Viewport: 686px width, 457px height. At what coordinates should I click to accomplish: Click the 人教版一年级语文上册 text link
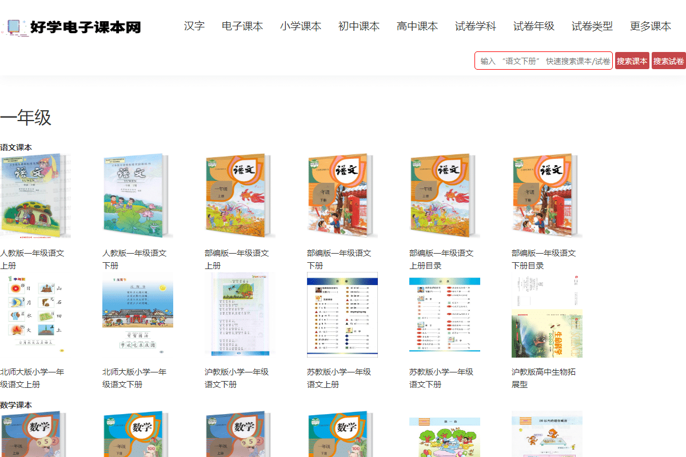(x=32, y=259)
